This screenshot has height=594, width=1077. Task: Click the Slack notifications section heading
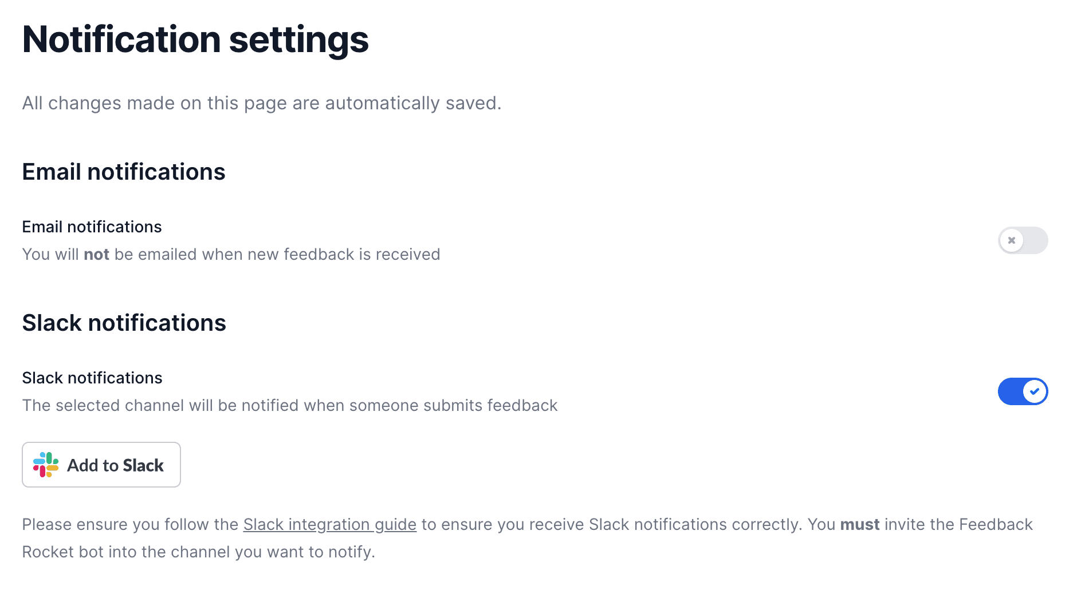coord(124,322)
